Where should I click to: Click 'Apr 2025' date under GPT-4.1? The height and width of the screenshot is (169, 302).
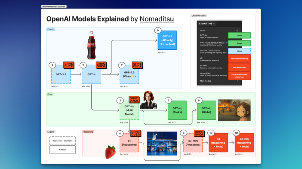(162, 52)
